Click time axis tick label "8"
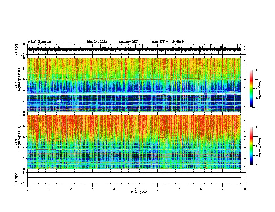The height and width of the screenshot is (212, 275). (201, 189)
